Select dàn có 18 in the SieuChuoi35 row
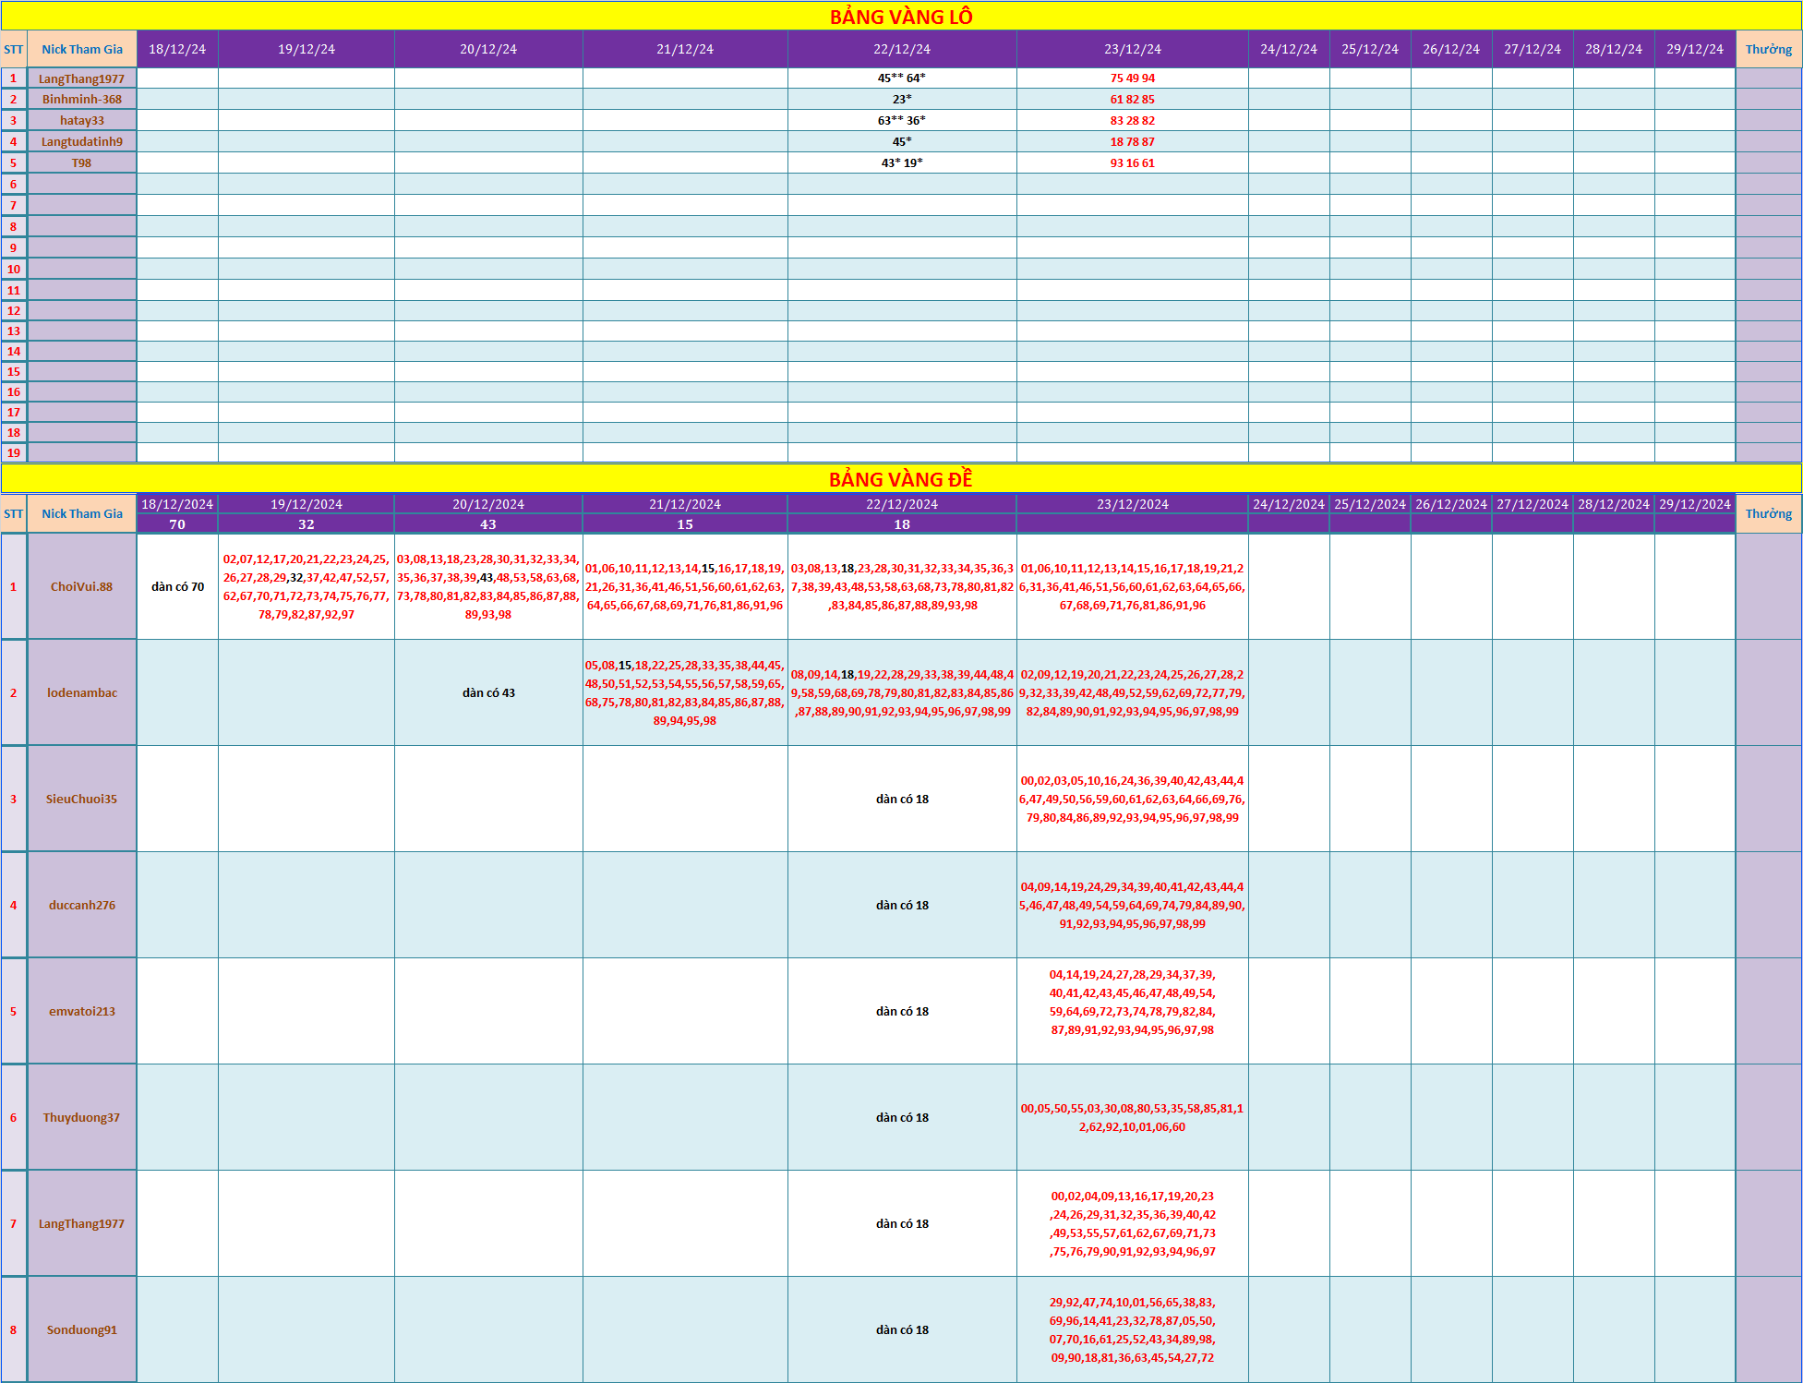Image resolution: width=1803 pixels, height=1383 pixels. [x=902, y=800]
